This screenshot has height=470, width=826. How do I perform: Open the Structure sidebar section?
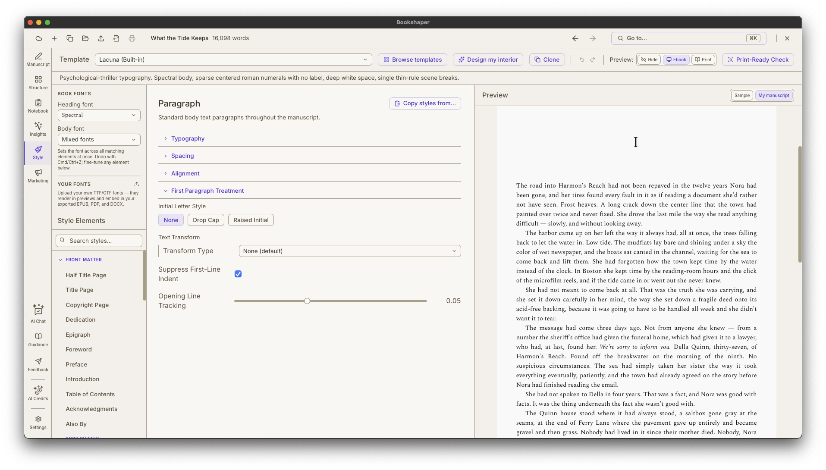(x=38, y=83)
